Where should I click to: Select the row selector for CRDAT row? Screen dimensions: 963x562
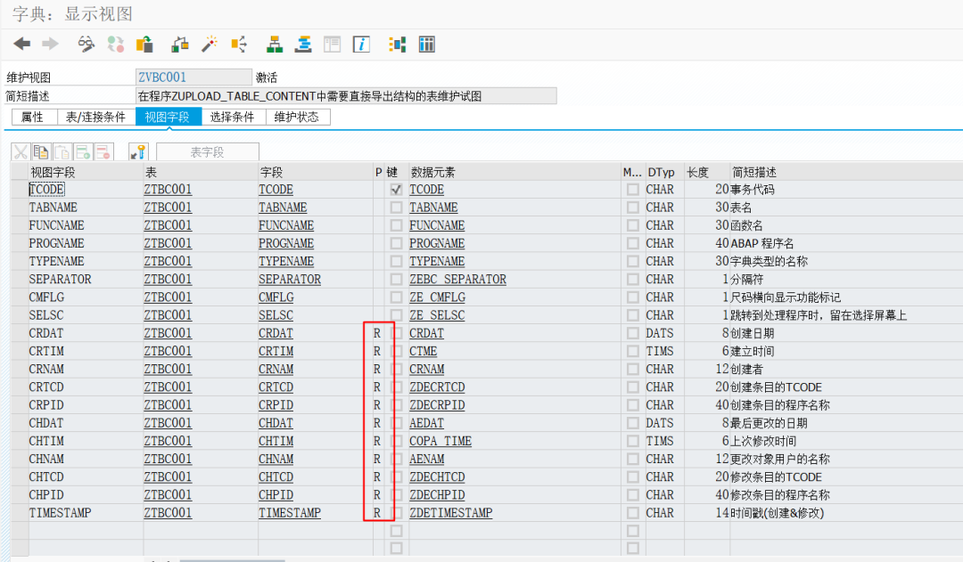pyautogui.click(x=20, y=333)
